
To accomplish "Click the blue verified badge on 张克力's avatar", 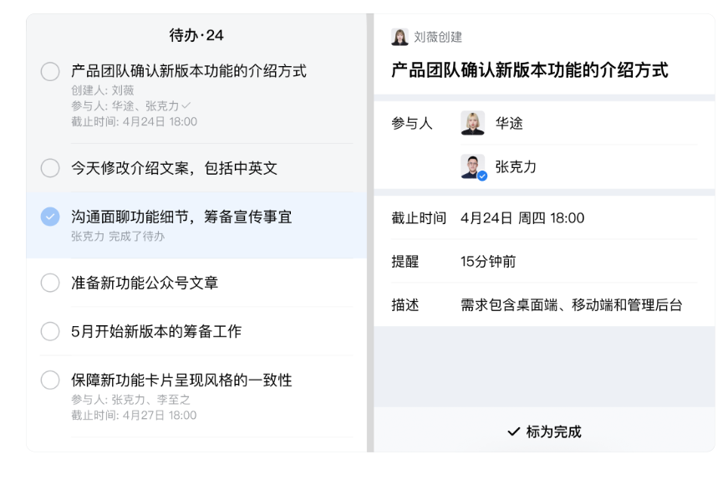I will (482, 176).
